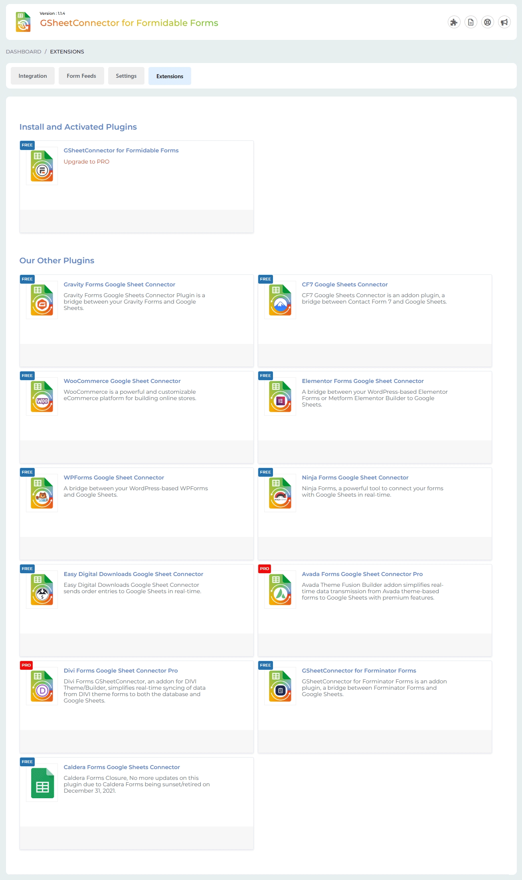The image size is (522, 880).
Task: Open the Divi Forms Google Sheet Connector Pro link
Action: pyautogui.click(x=121, y=671)
